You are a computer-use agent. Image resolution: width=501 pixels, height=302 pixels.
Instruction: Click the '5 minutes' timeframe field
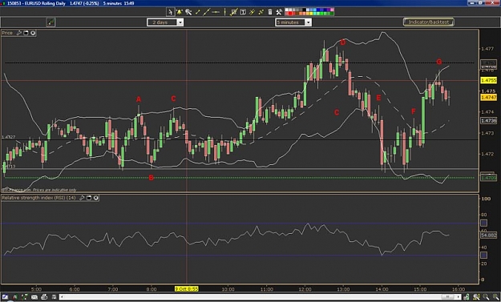[290, 22]
